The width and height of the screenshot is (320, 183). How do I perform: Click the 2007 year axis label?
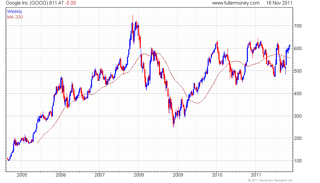pyautogui.click(x=100, y=175)
